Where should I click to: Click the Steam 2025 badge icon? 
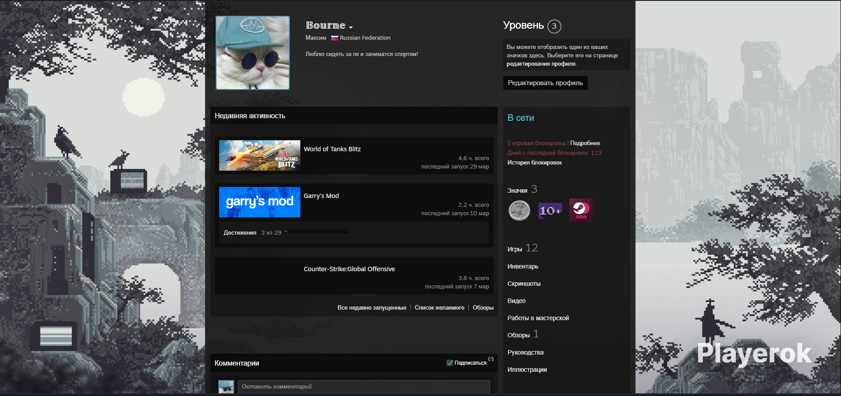click(581, 210)
